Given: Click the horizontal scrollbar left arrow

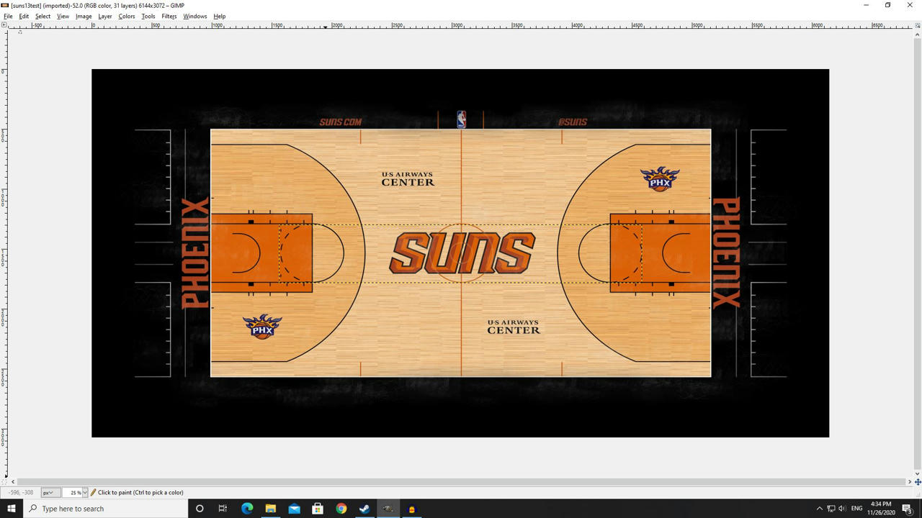Looking at the screenshot, I should pyautogui.click(x=13, y=481).
